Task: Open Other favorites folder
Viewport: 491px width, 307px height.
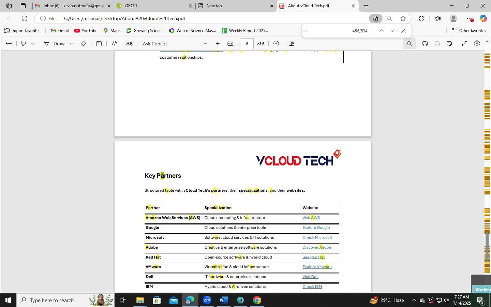Action: (x=469, y=31)
